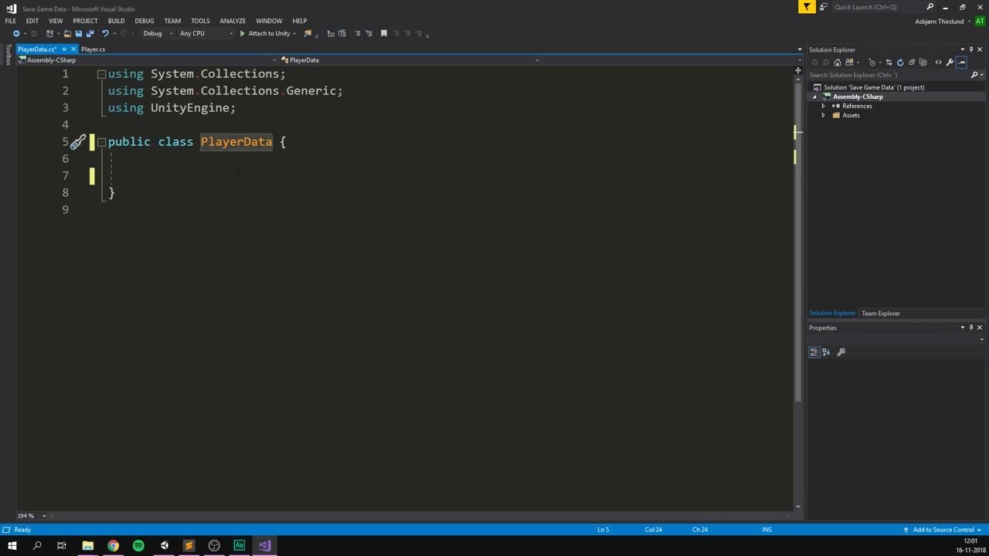
Task: Collapse the PlayerData class outline on line 5
Action: tap(101, 142)
